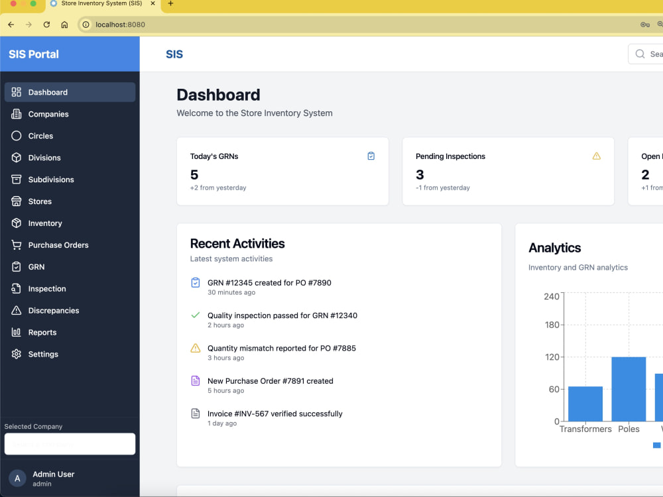
Task: Click the Divisions cube icon
Action: click(x=16, y=158)
